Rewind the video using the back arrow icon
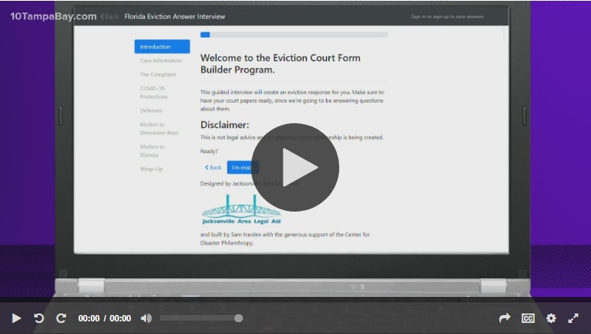This screenshot has height=334, width=591. pos(39,318)
